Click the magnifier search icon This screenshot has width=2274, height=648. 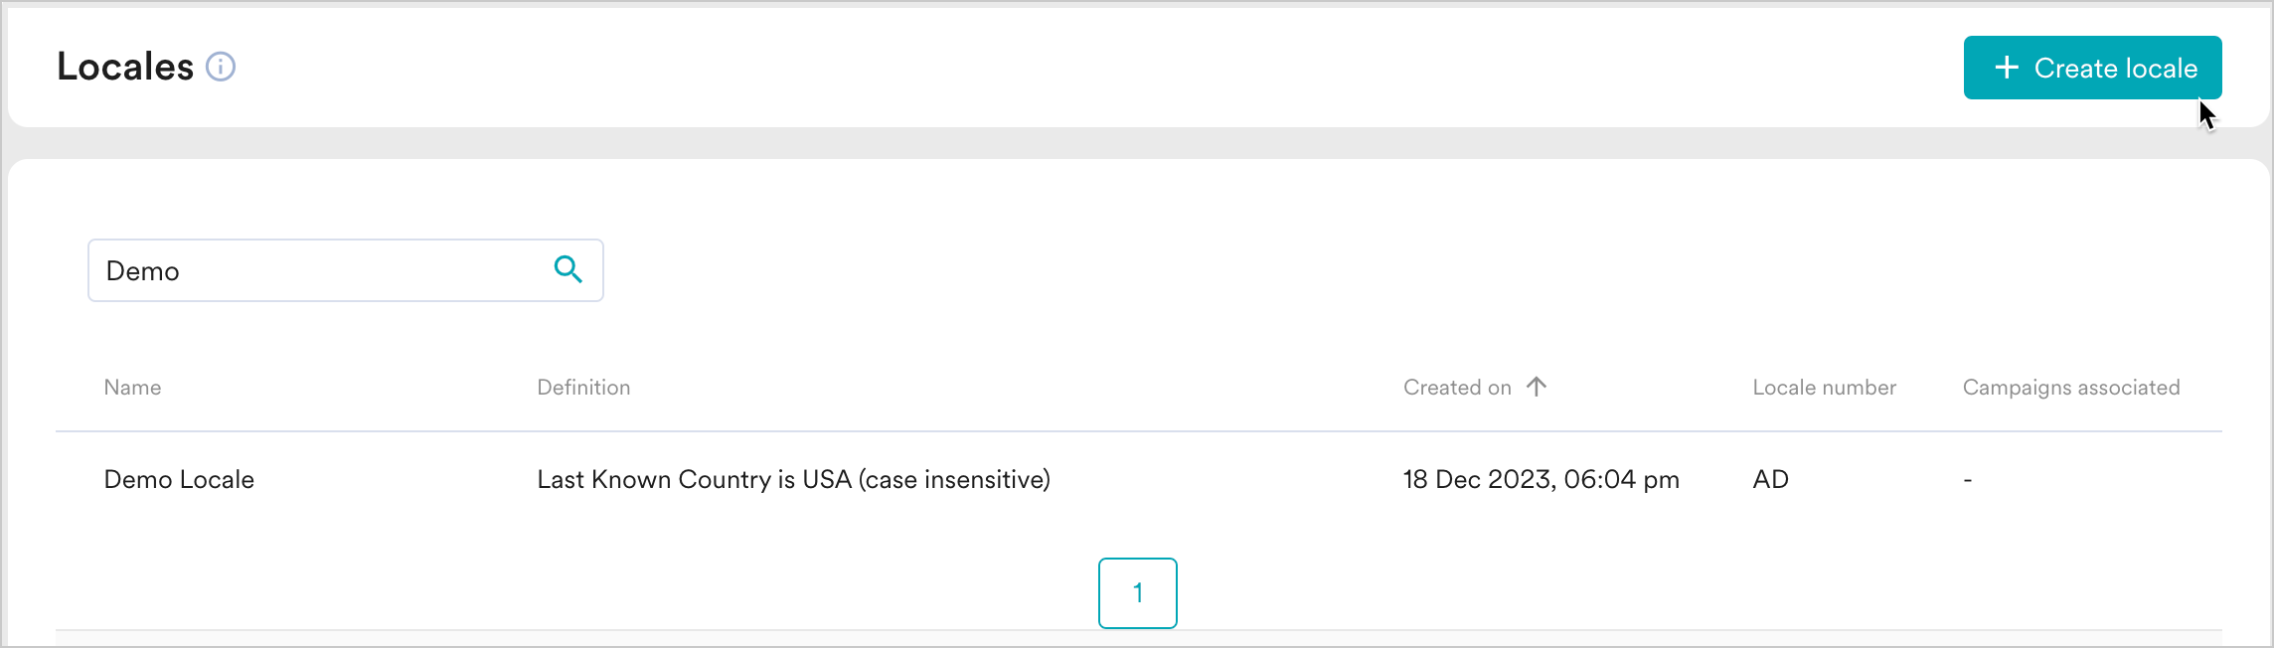[x=568, y=269]
